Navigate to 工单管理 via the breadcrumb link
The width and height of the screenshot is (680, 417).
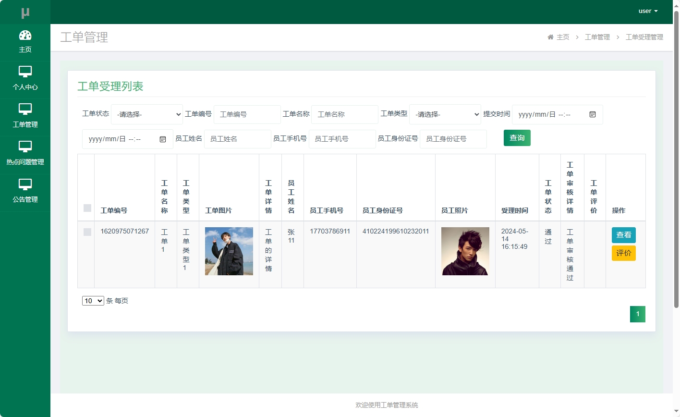(597, 37)
